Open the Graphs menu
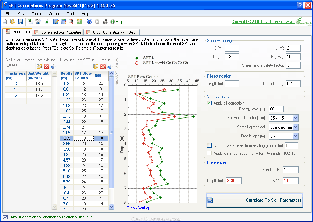The height and width of the screenshot is (222, 313). (54, 14)
